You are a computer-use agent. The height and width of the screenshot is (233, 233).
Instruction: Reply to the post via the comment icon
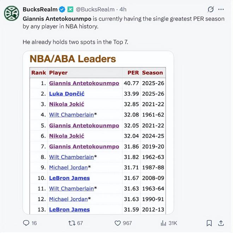click(x=26, y=223)
